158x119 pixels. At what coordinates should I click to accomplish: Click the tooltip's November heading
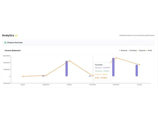(x=99, y=65)
